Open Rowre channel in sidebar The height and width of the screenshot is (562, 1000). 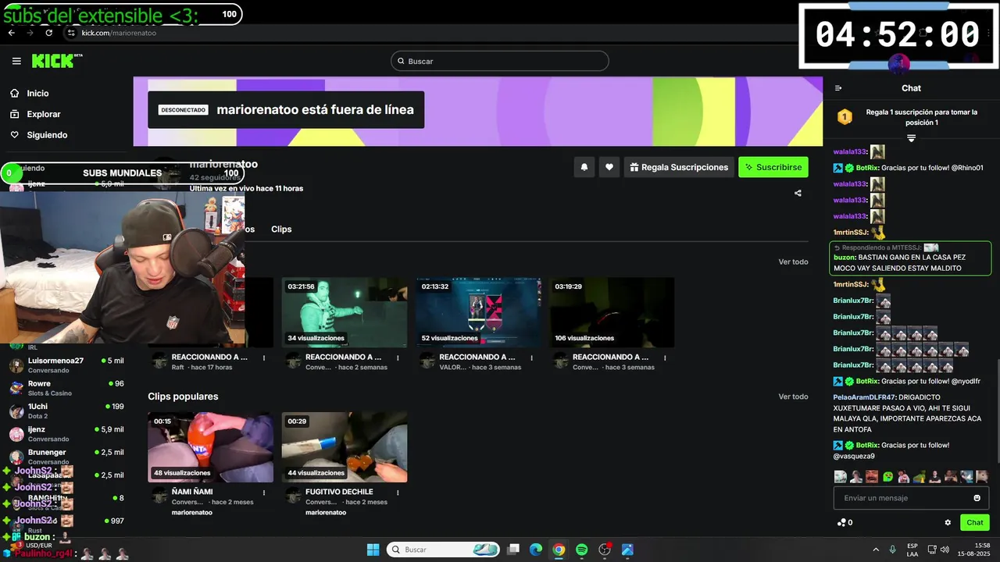pyautogui.click(x=66, y=388)
